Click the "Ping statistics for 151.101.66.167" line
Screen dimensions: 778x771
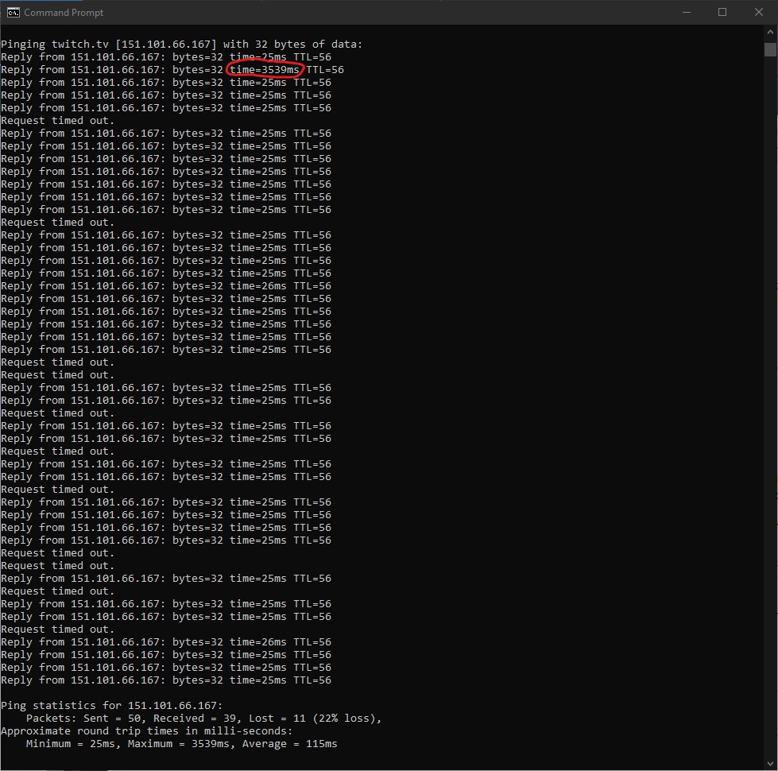(112, 706)
